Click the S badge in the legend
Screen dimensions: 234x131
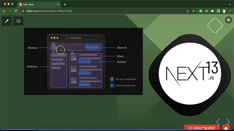click(x=112, y=79)
